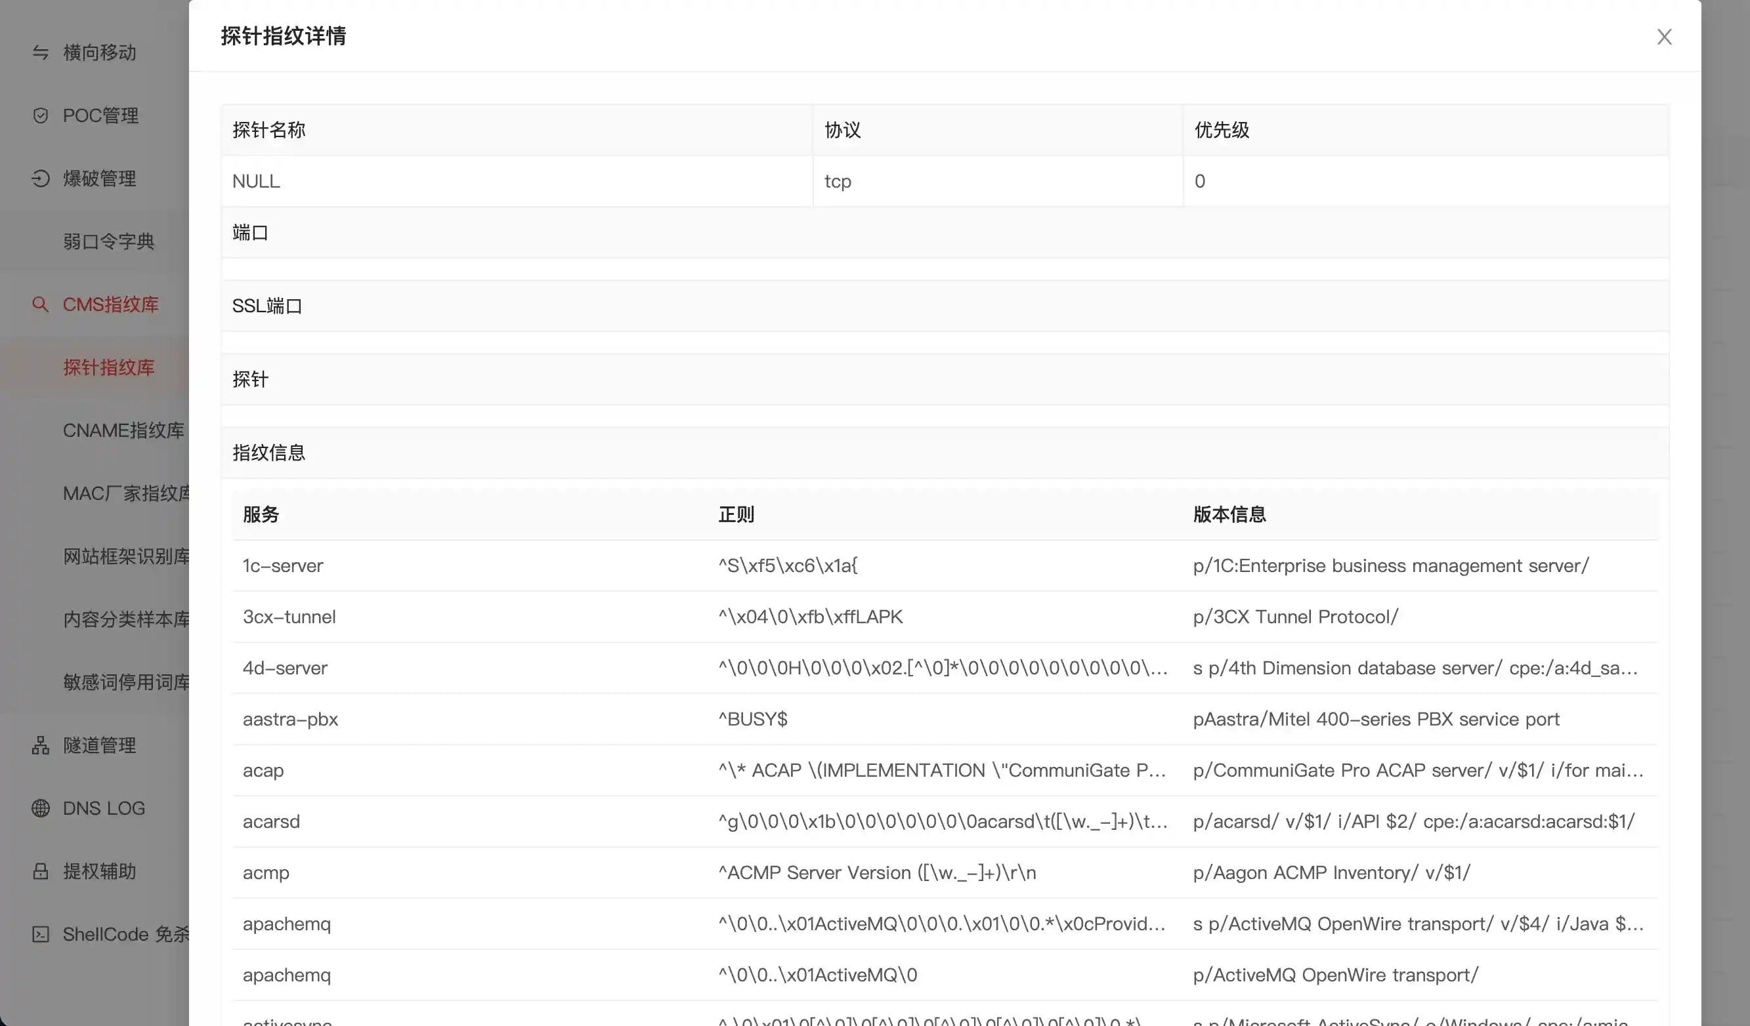Click the POC管理 shield icon
Screen dimensions: 1750x1026
[40, 115]
